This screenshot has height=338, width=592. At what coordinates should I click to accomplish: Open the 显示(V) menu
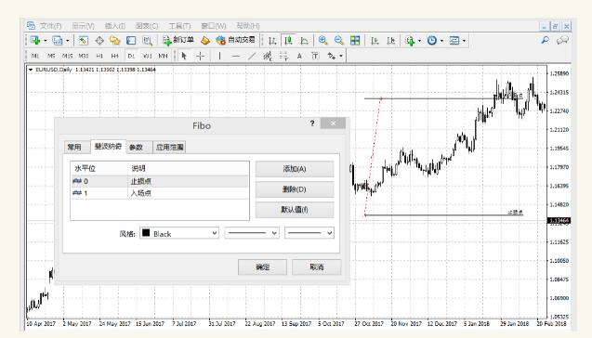tap(83, 26)
